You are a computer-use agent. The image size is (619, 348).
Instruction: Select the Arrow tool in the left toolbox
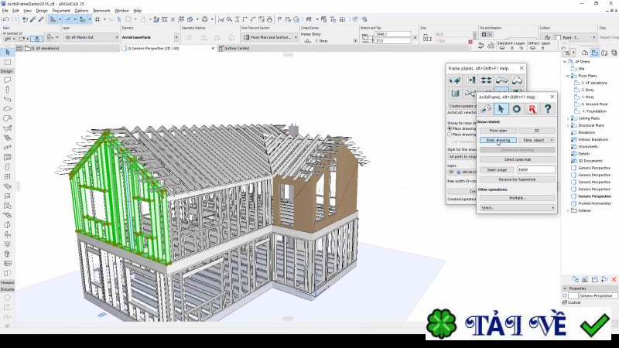point(7,52)
